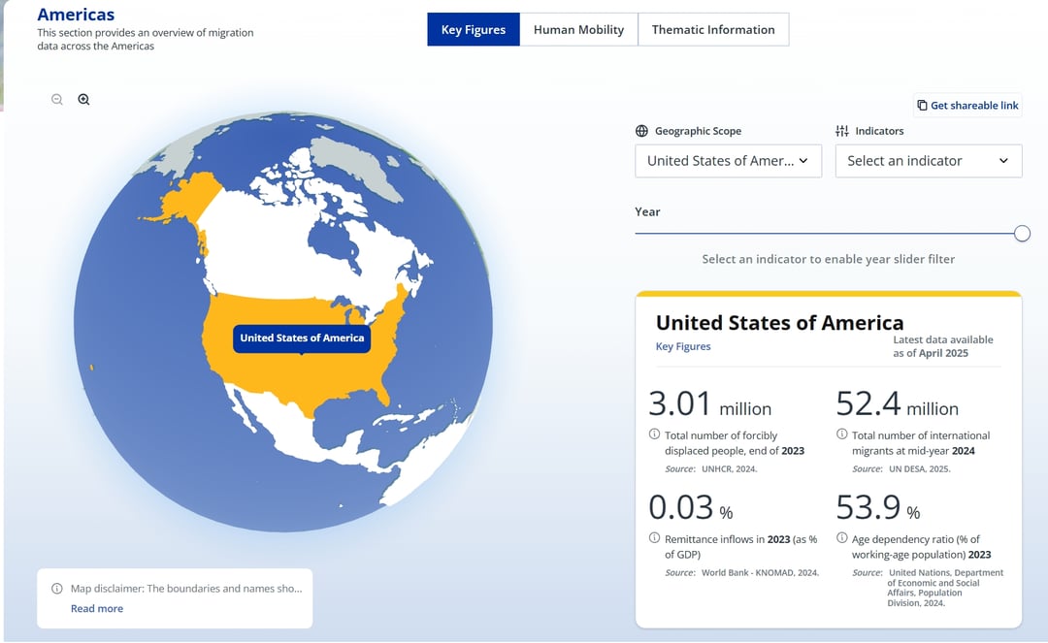Click the United States of America map label
1048x643 pixels.
[302, 338]
